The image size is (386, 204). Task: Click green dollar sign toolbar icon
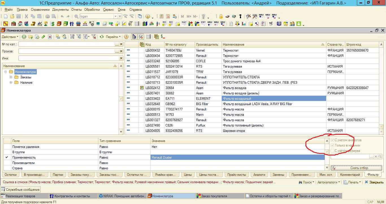[x=53, y=24]
